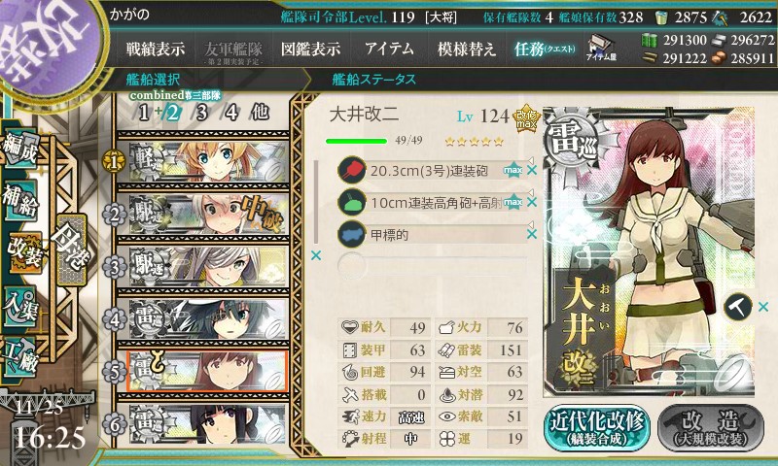Click the hammer expansion slot icon

[738, 307]
